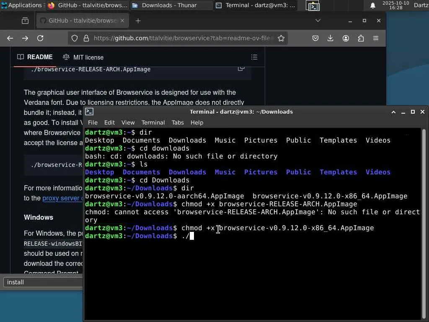Switch to GitHub Firefox taskbar item
This screenshot has width=429, height=322.
pyautogui.click(x=88, y=5)
